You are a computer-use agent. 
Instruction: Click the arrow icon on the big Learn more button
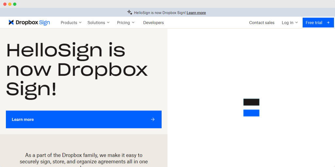point(153,119)
